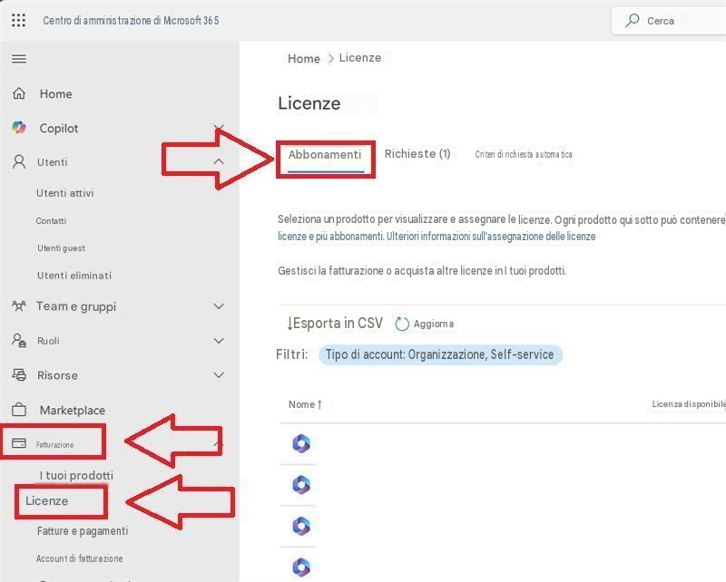
Task: Switch to the Richieste (1) tab
Action: (417, 154)
